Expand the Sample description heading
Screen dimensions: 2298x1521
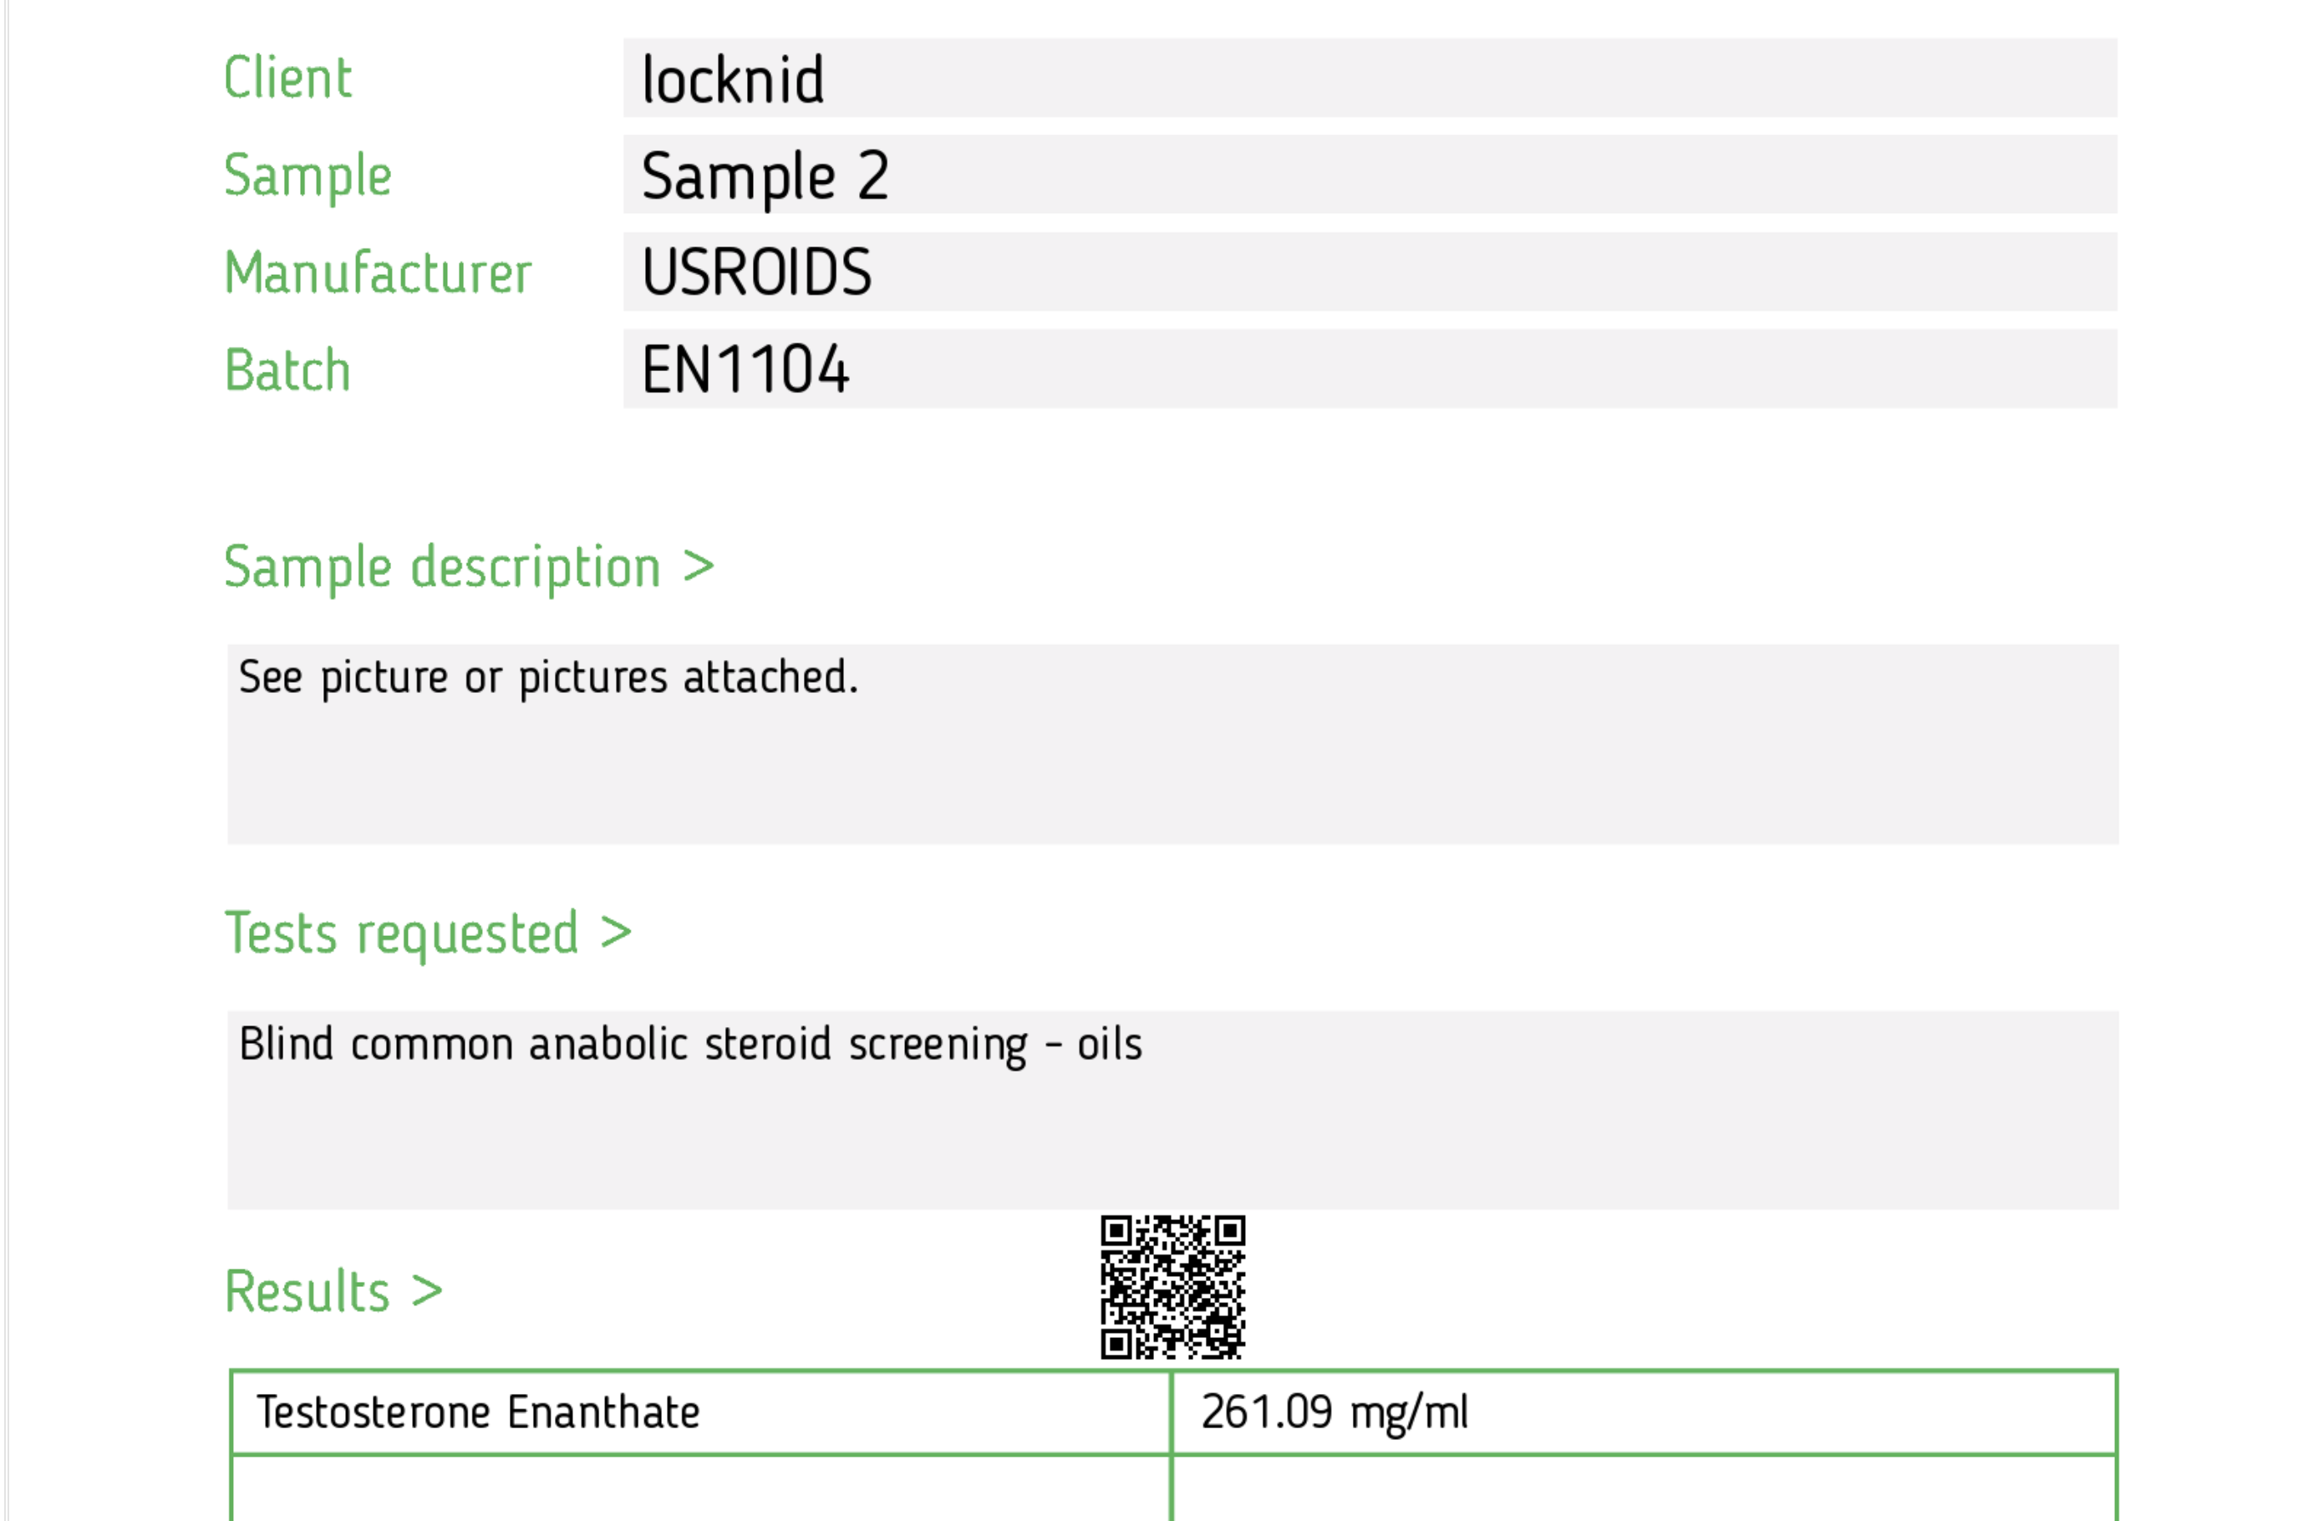click(469, 567)
